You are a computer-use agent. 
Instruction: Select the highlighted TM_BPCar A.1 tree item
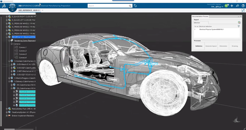24,37
